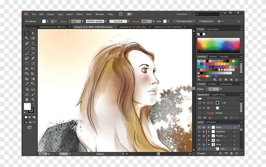
Task: Click the Document Setup button
Action: pyautogui.click(x=184, y=21)
